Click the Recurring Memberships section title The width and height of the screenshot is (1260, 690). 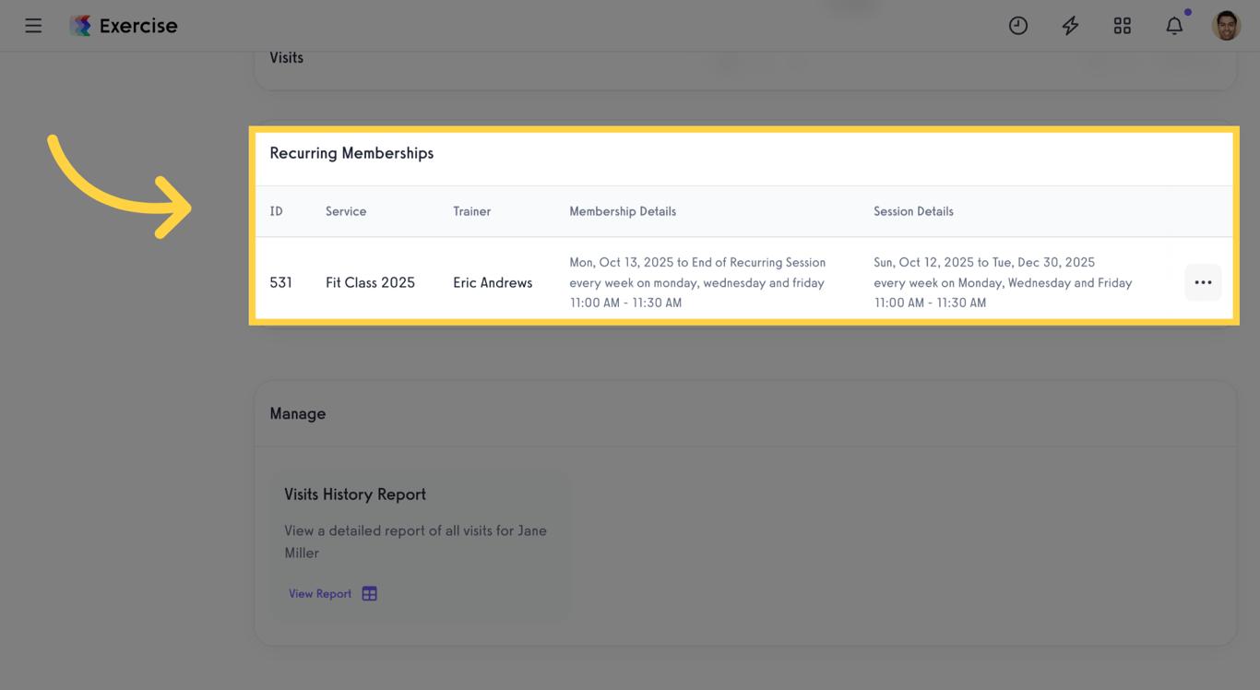pyautogui.click(x=351, y=152)
